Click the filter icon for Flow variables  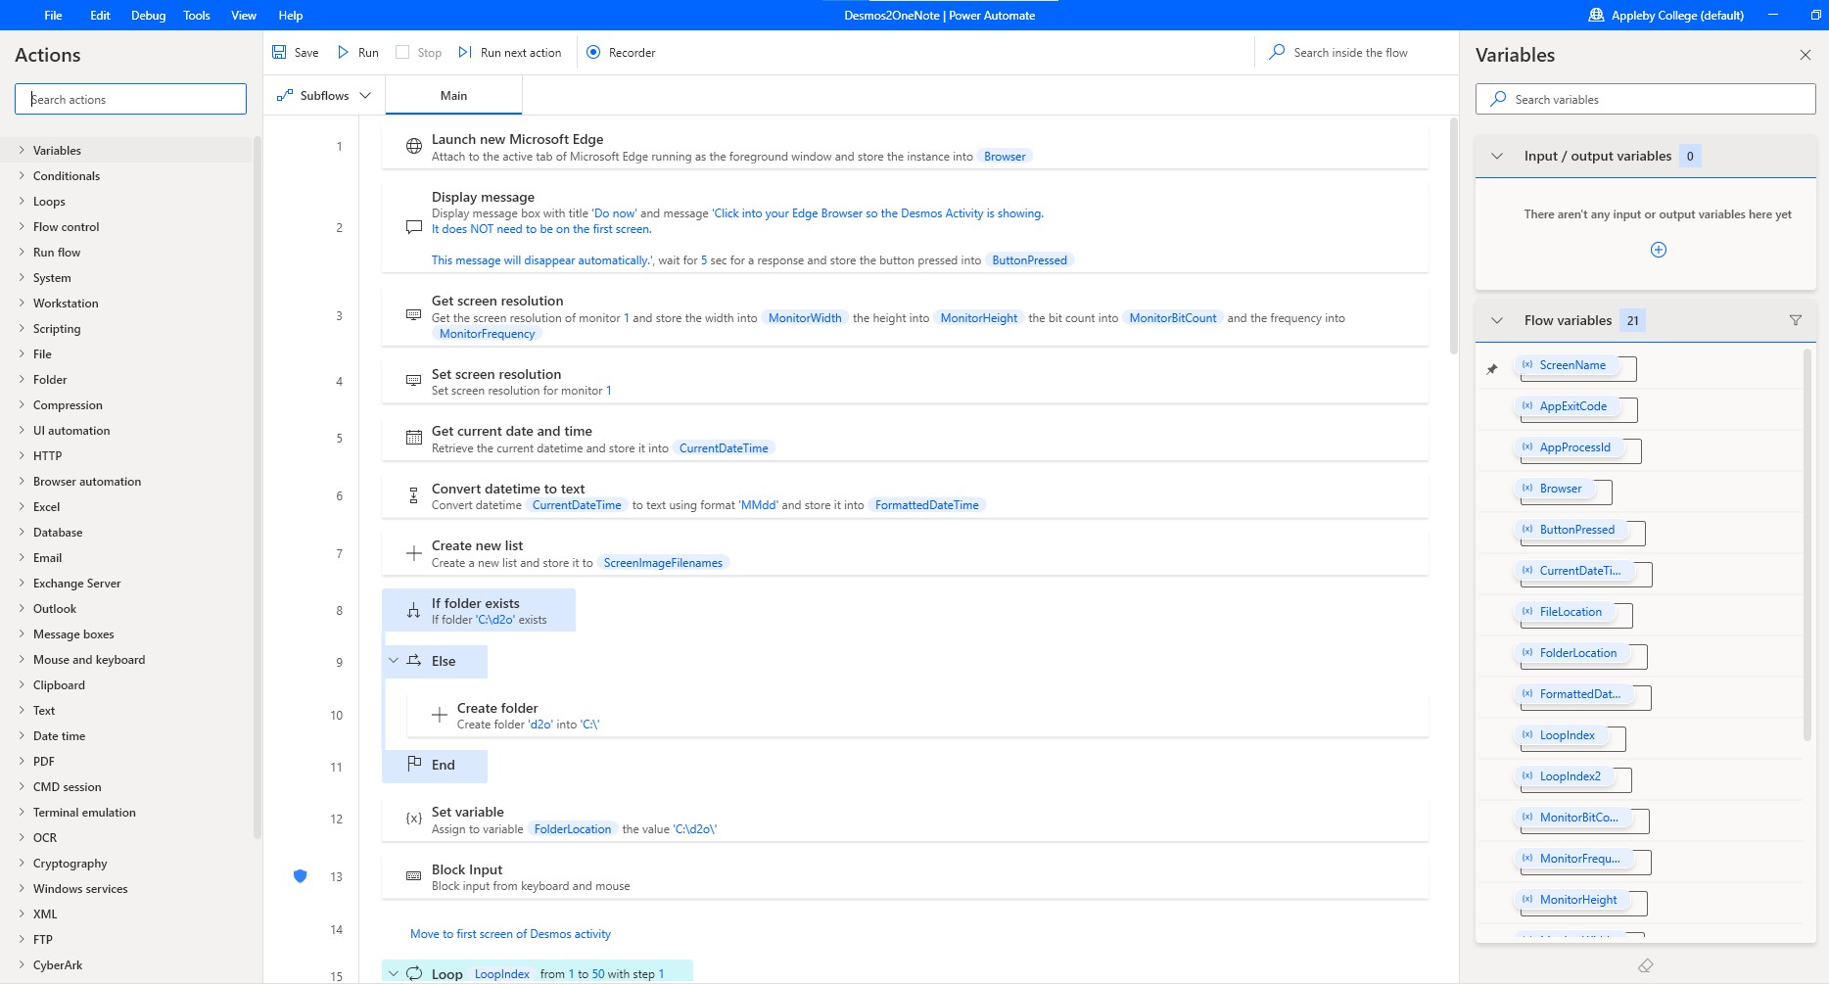click(x=1796, y=320)
